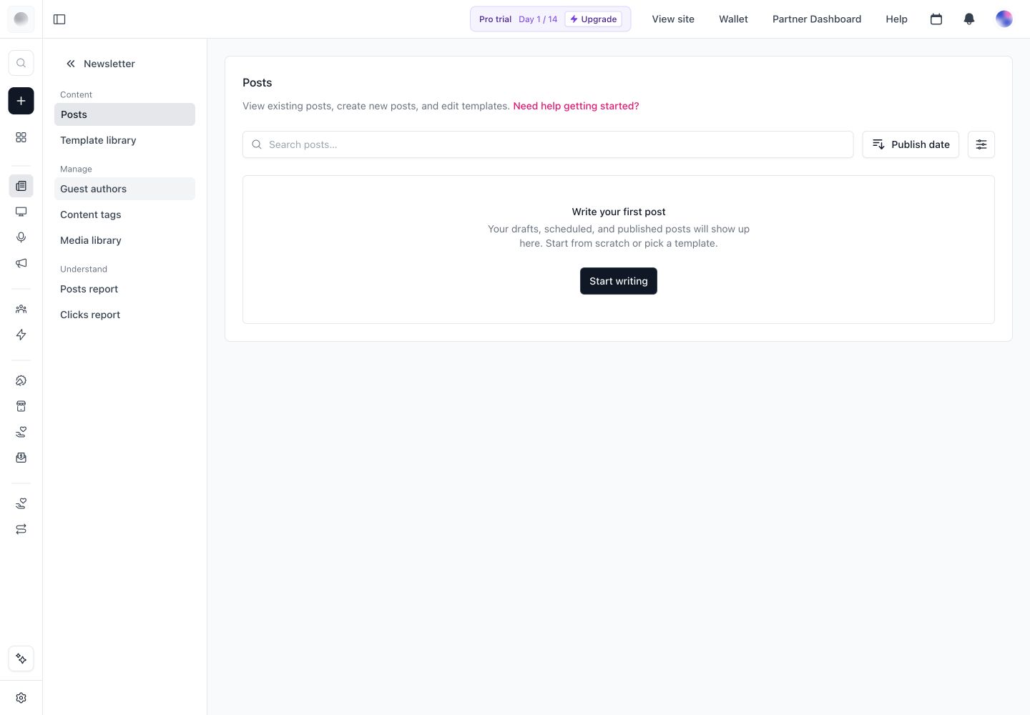The width and height of the screenshot is (1030, 715).
Task: Collapse Newsletter menu with double chevron
Action: click(x=71, y=64)
